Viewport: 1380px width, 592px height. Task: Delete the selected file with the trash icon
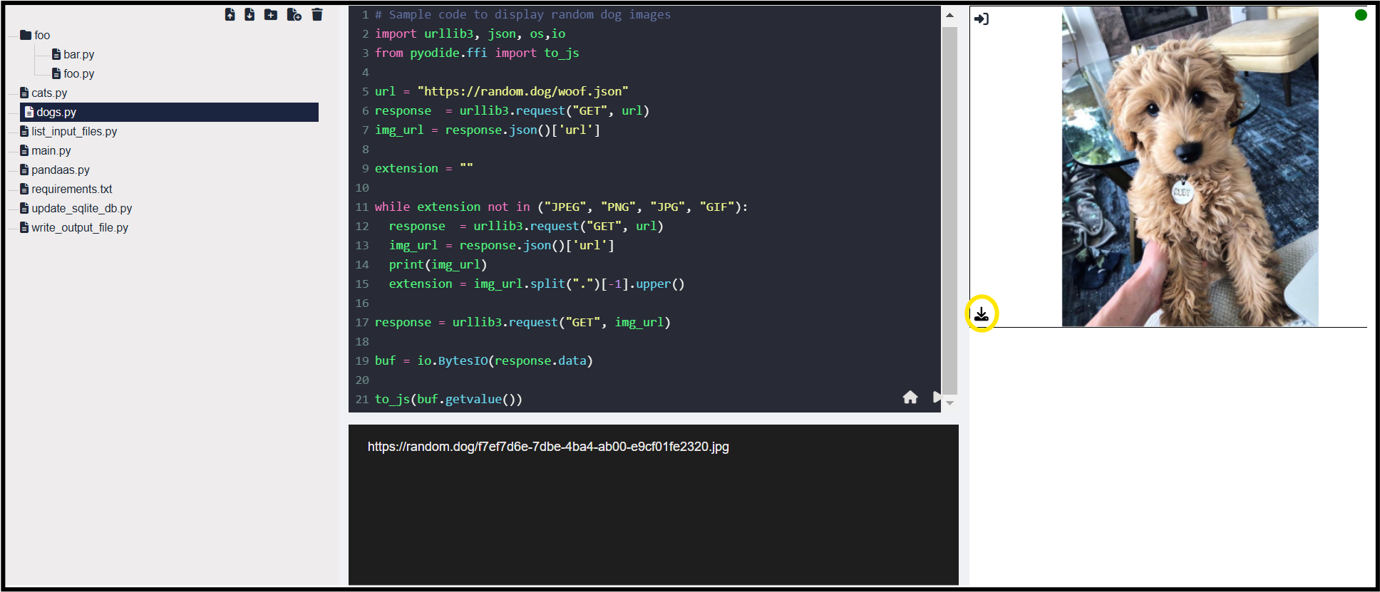pyautogui.click(x=317, y=15)
